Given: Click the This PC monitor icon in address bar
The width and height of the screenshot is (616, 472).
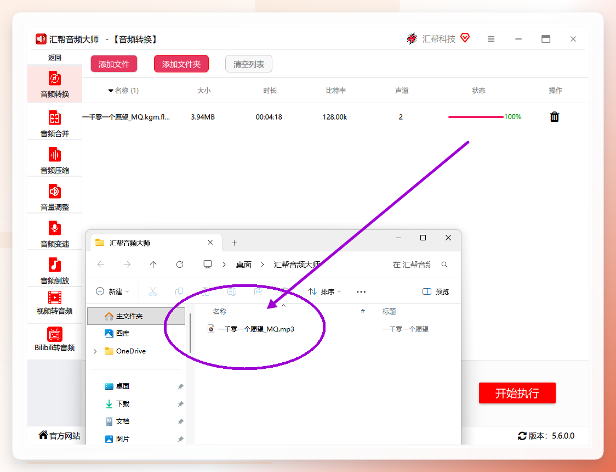Looking at the screenshot, I should 208,265.
